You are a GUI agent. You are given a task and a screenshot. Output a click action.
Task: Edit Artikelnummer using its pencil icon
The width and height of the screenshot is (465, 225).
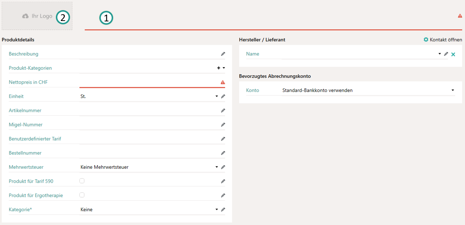coord(223,111)
